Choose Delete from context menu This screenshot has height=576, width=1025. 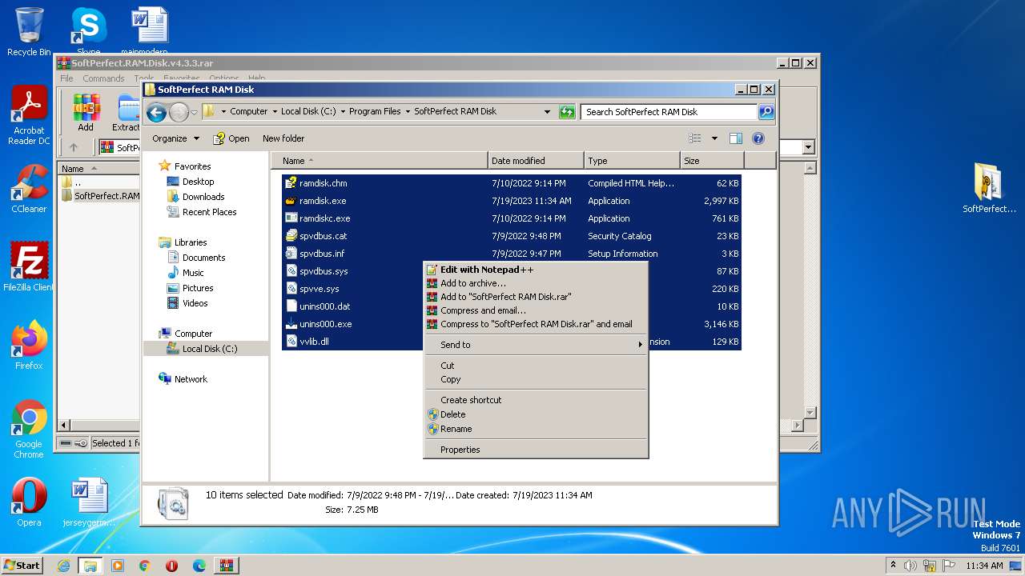(535, 414)
